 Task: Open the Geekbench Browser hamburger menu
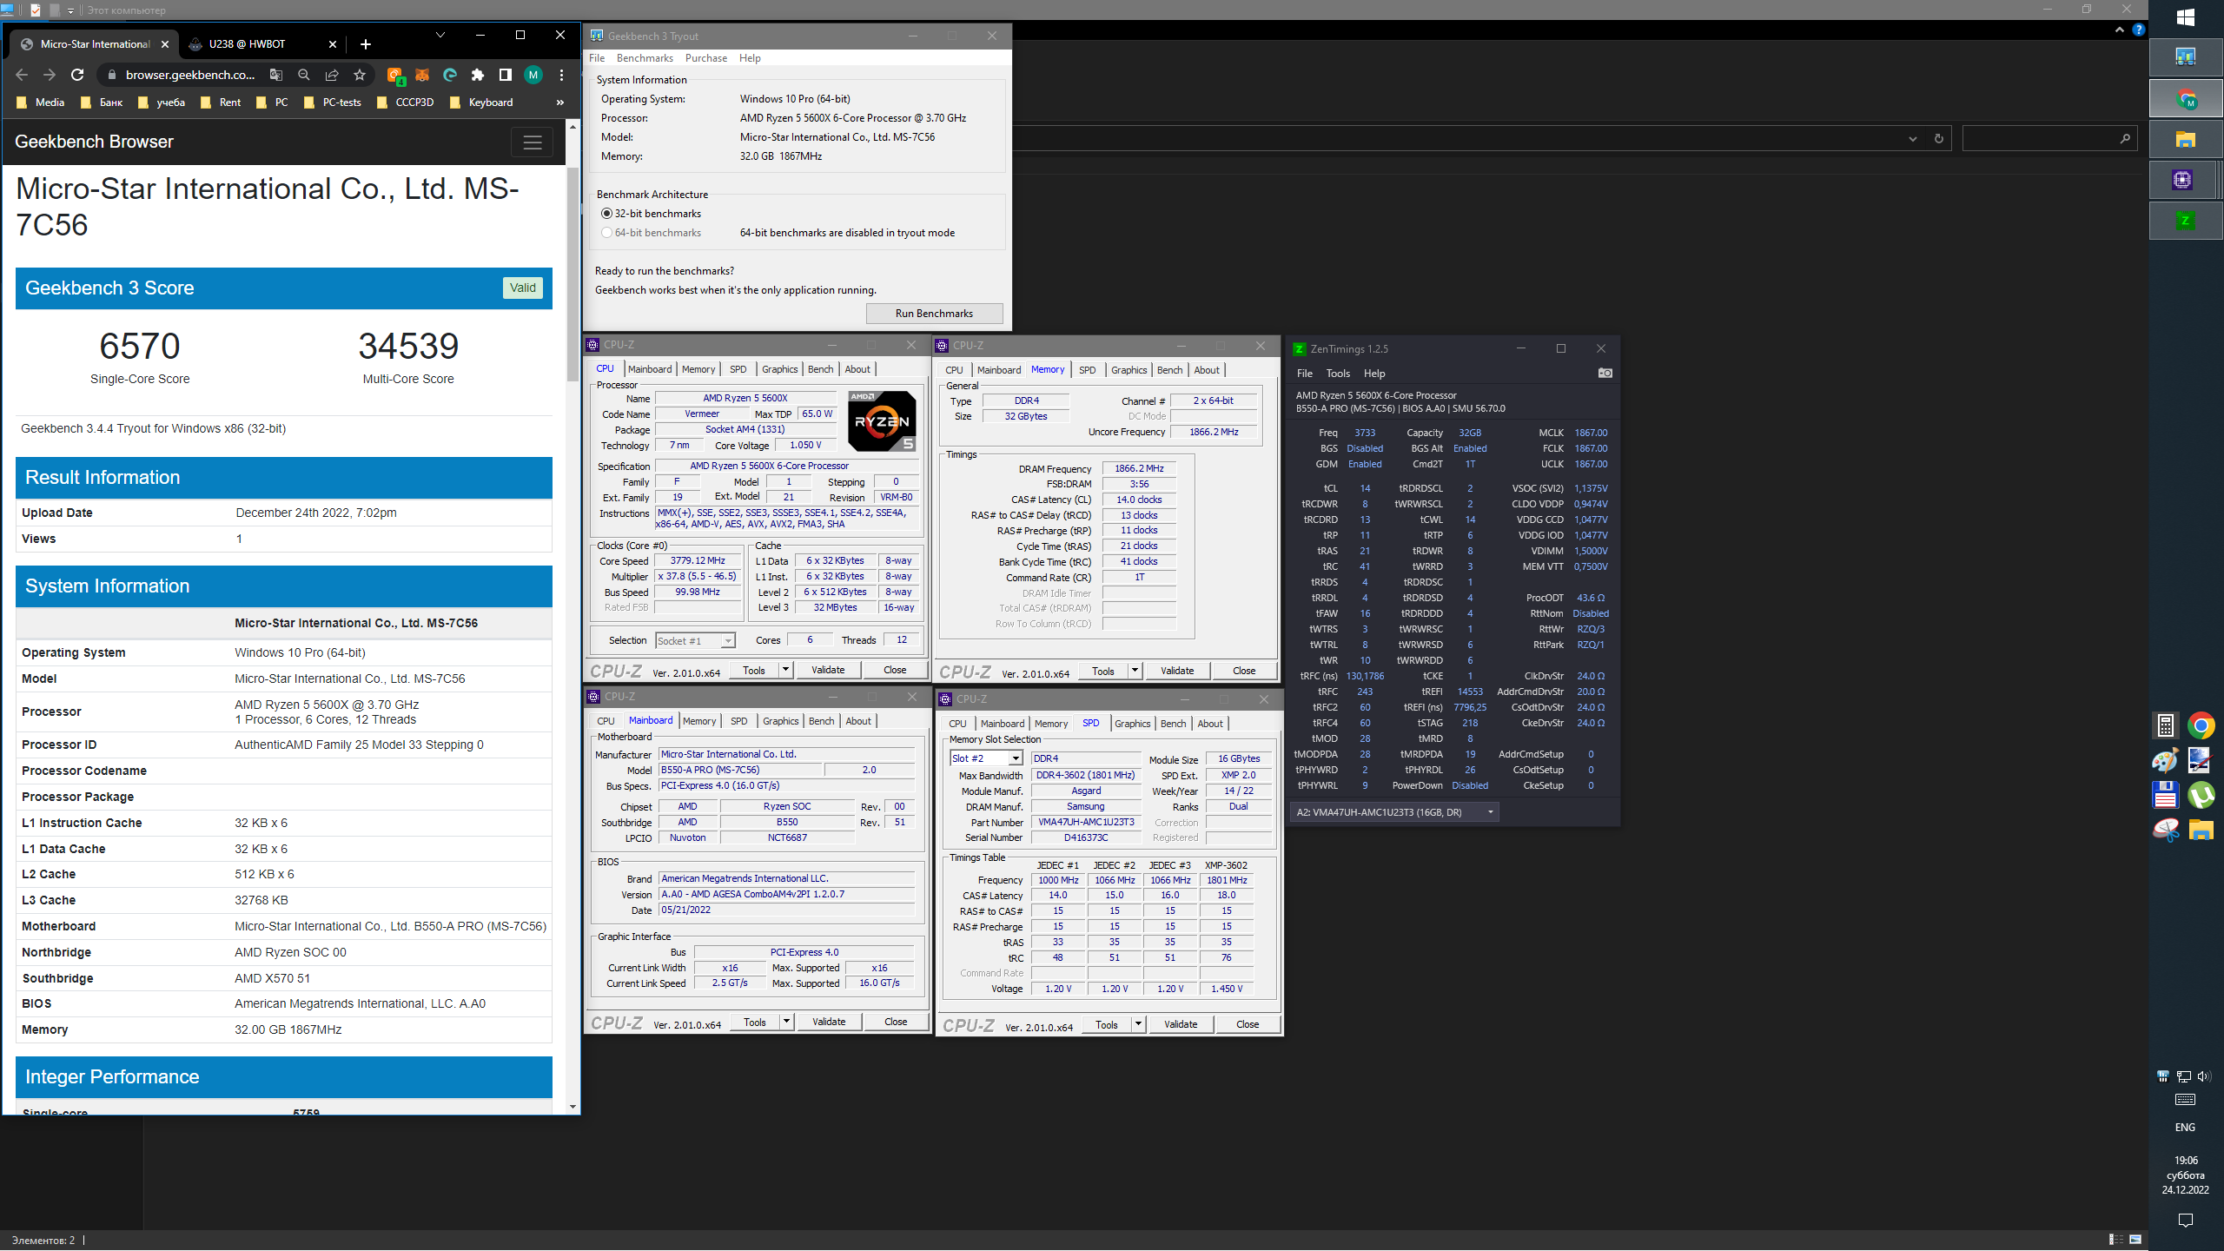pyautogui.click(x=533, y=142)
